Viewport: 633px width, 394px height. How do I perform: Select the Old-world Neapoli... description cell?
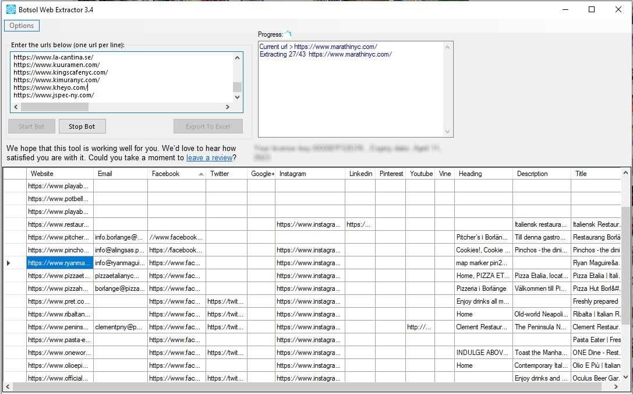pyautogui.click(x=542, y=314)
